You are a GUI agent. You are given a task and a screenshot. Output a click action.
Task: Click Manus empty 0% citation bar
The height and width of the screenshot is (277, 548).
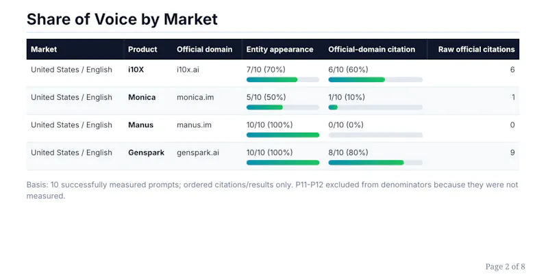click(x=375, y=135)
